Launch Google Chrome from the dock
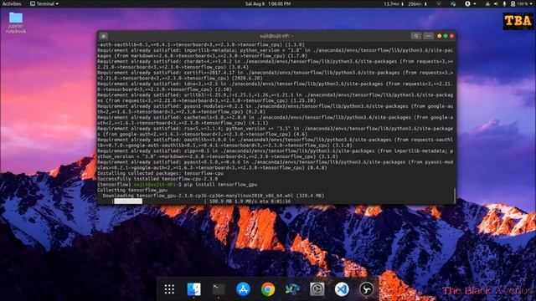This screenshot has height=301, width=536. pyautogui.click(x=268, y=289)
